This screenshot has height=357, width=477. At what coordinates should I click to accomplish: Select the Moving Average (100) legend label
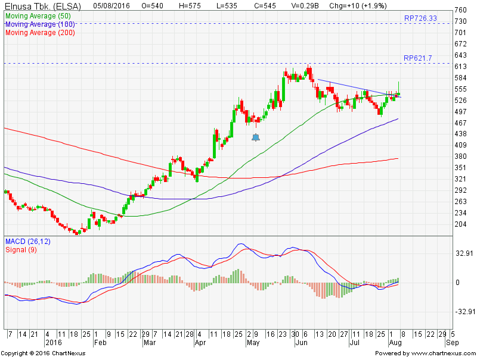(40, 24)
